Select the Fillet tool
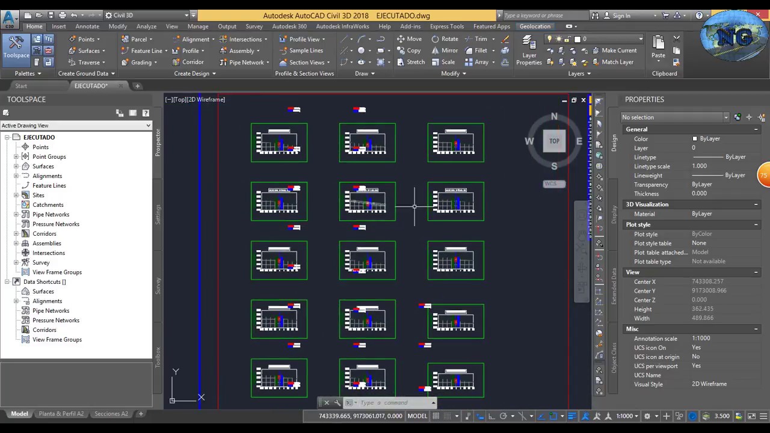The image size is (770, 433). tap(475, 51)
